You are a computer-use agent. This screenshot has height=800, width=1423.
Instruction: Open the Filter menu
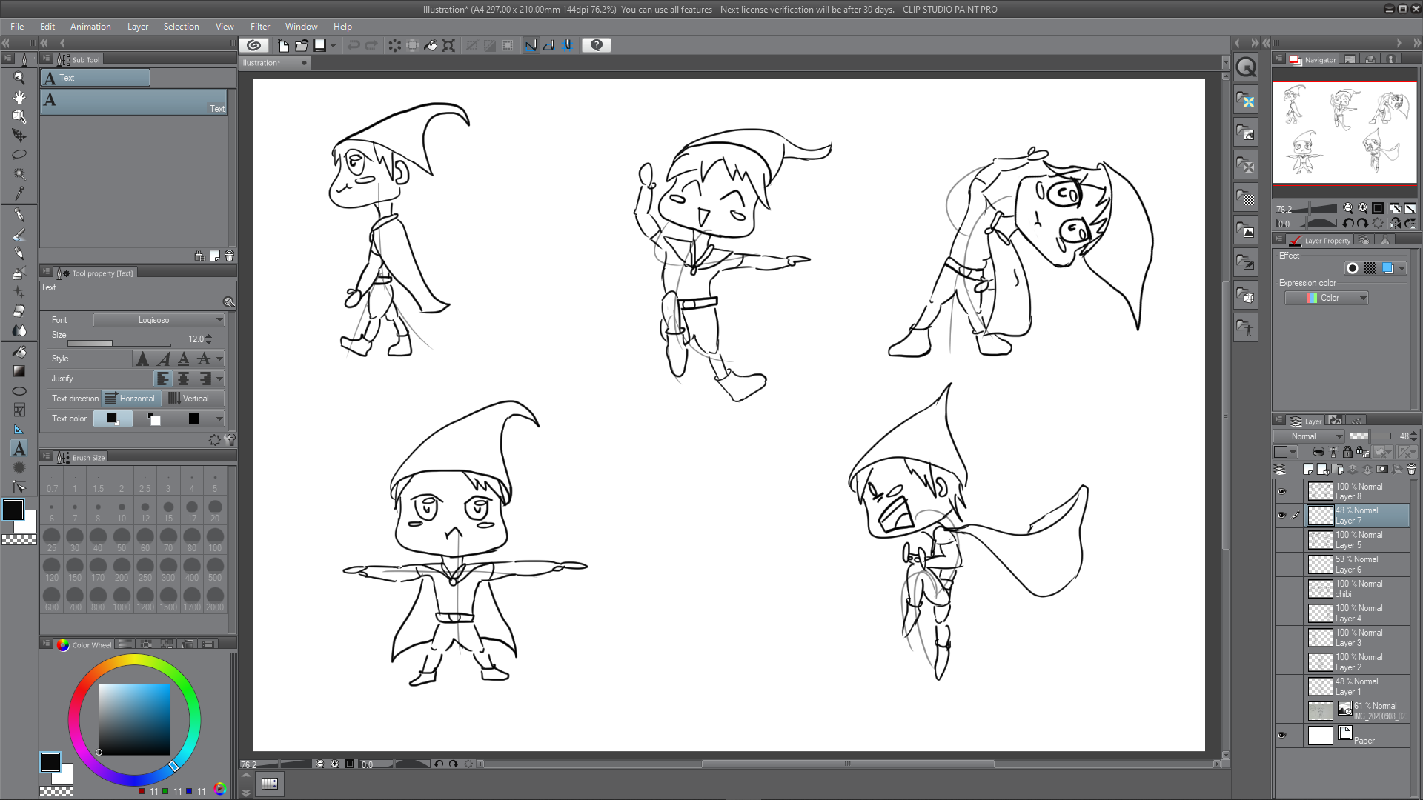point(259,26)
